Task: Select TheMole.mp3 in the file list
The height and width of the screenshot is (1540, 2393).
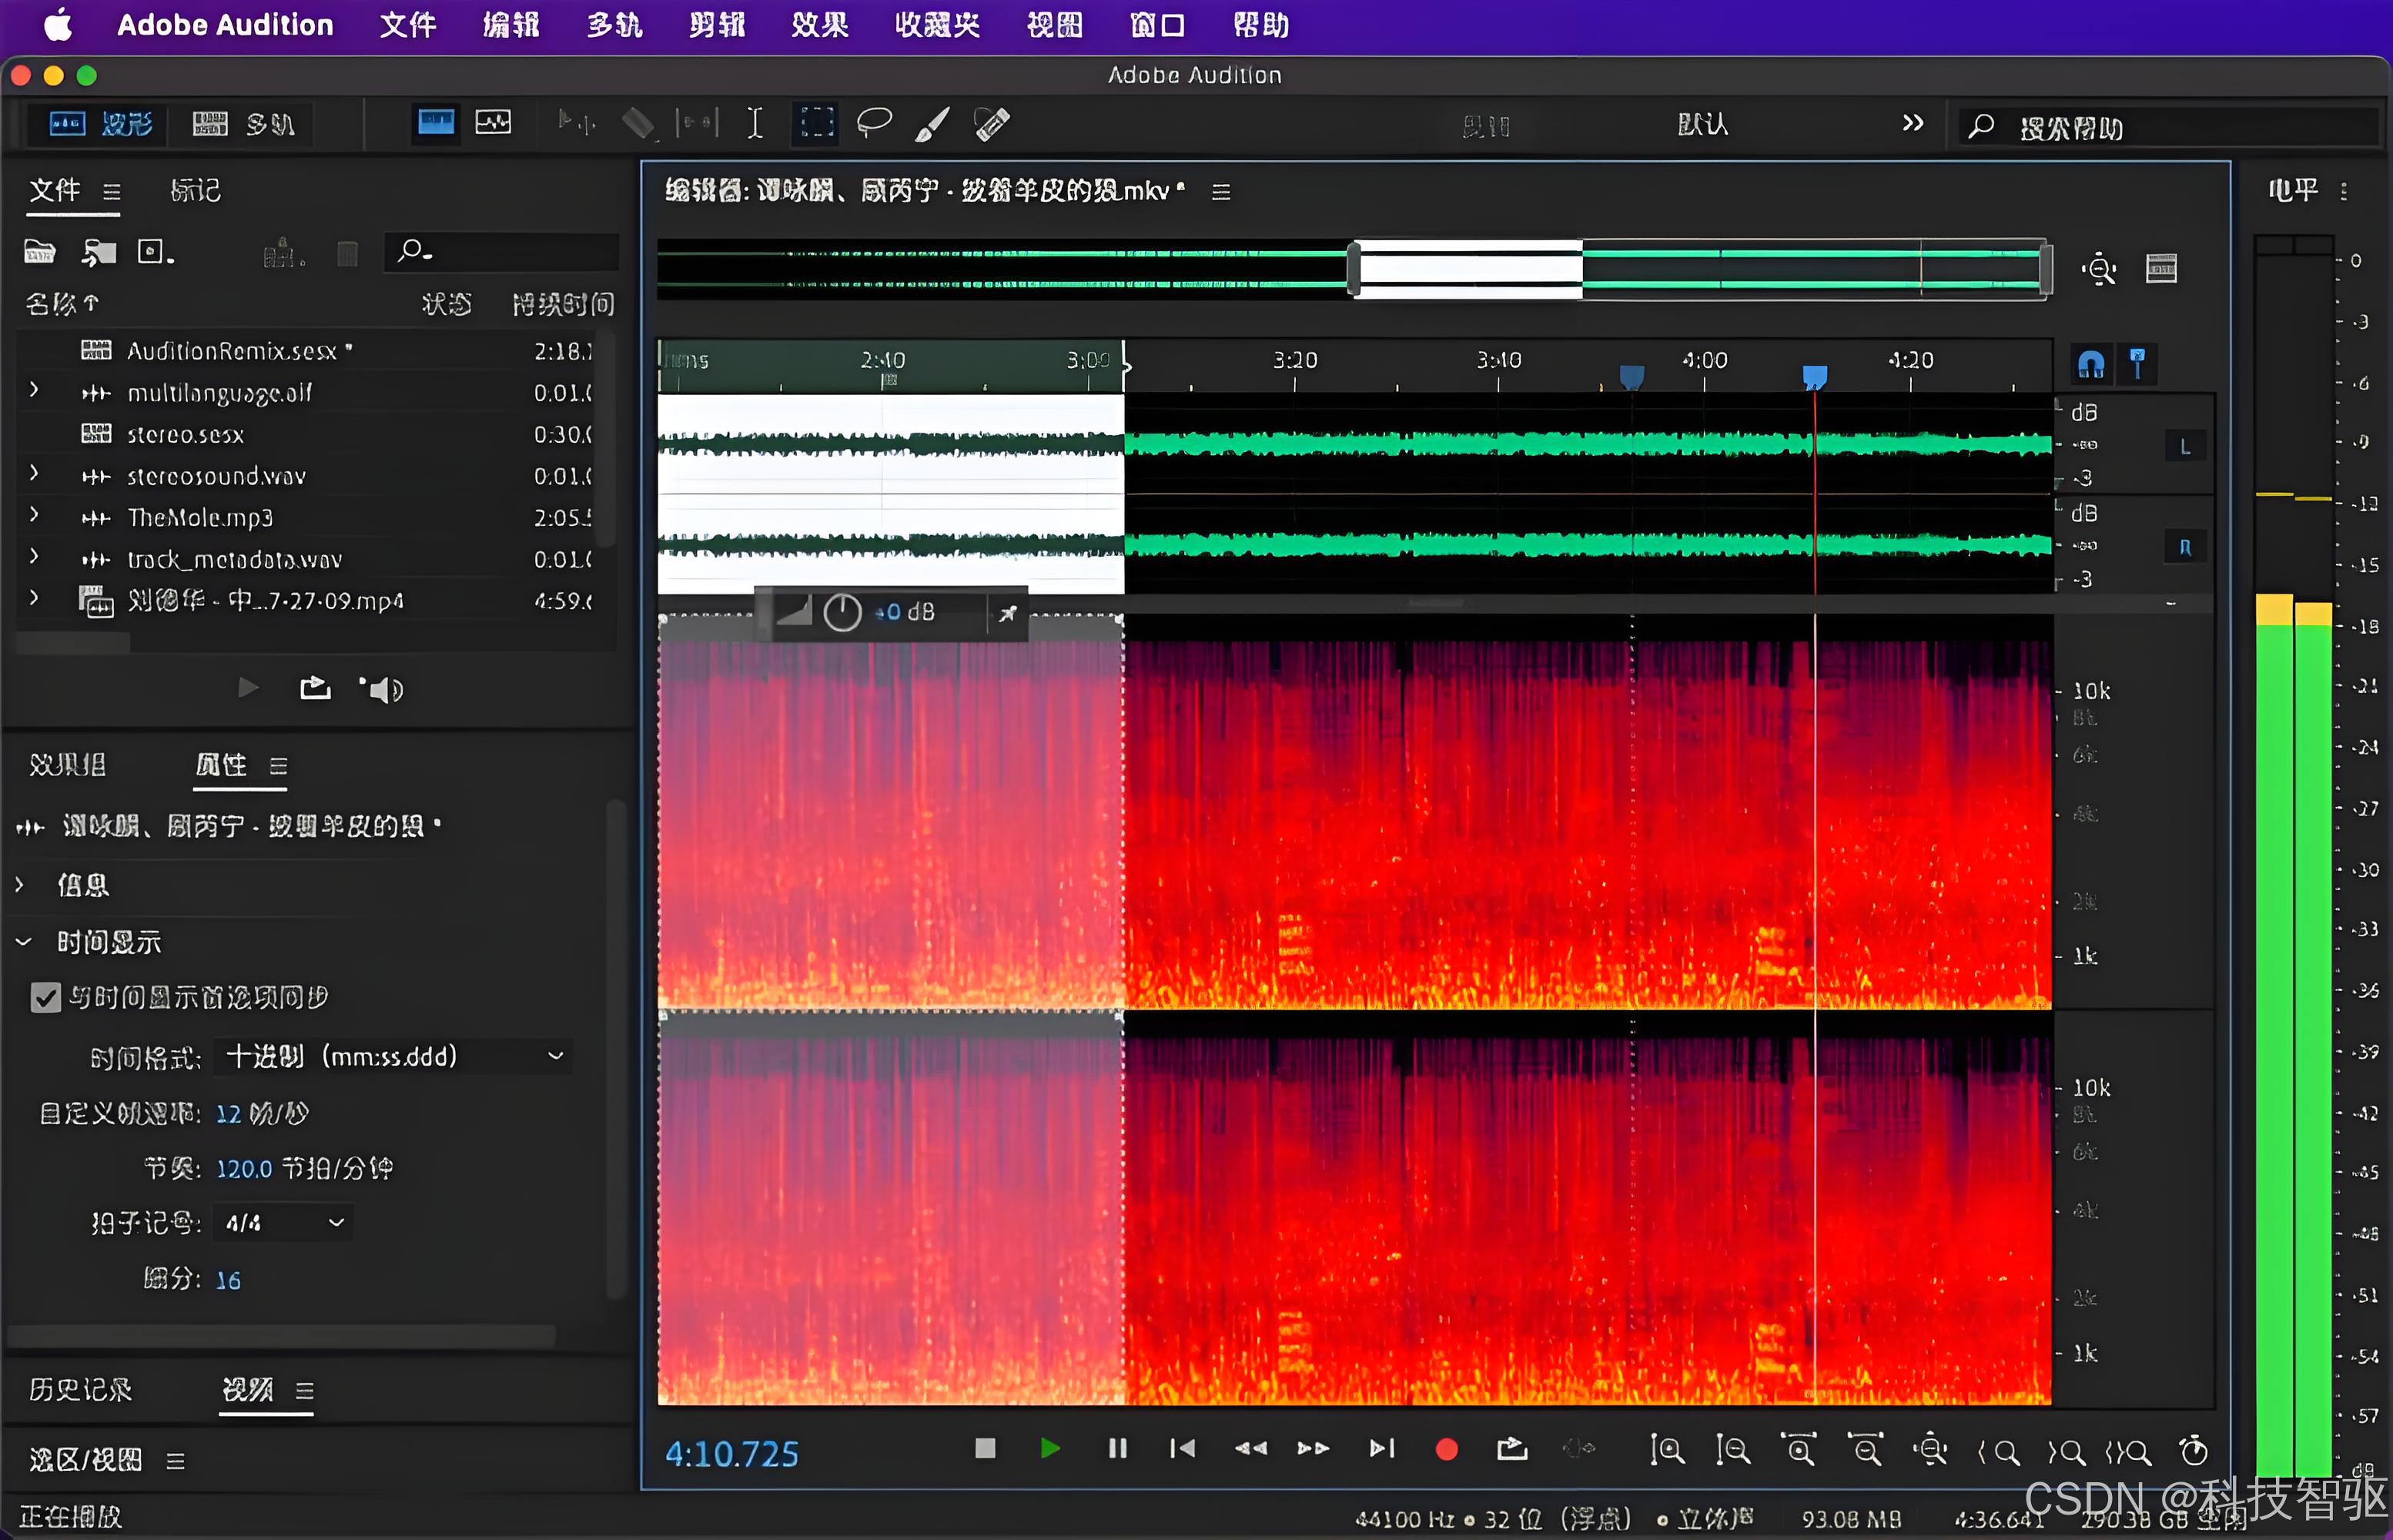Action: pos(200,518)
